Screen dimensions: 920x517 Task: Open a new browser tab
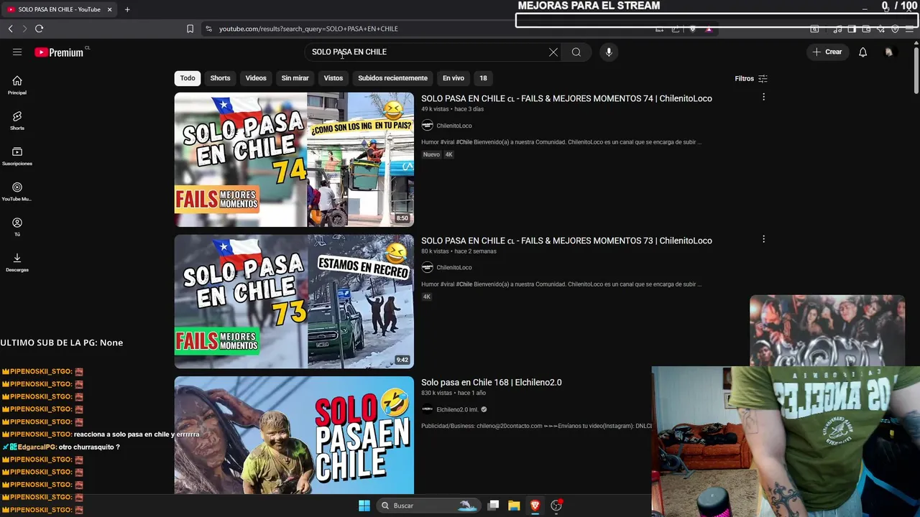pos(127,9)
